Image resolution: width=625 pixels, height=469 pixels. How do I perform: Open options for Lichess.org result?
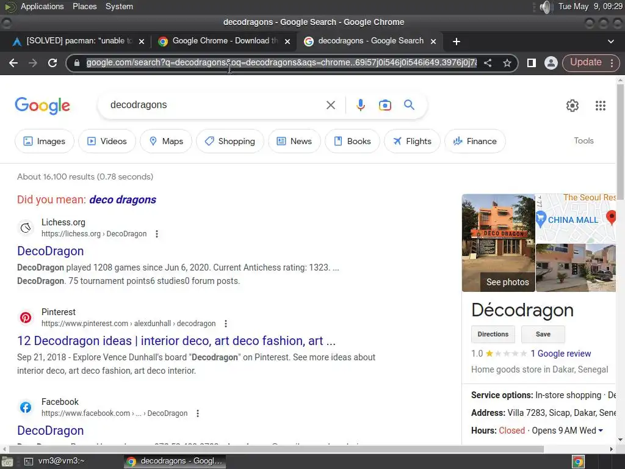click(x=157, y=234)
